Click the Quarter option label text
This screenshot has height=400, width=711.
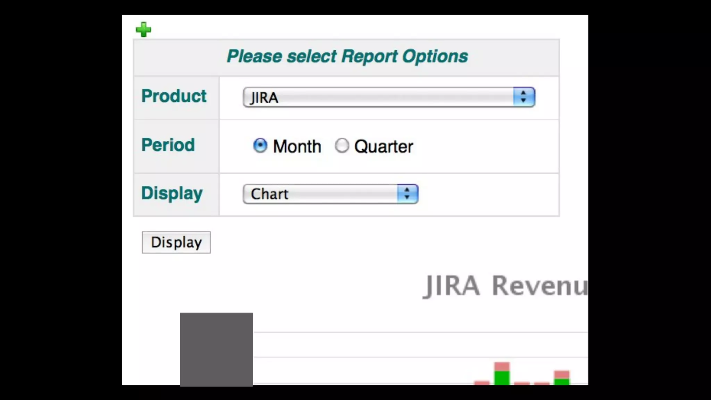[x=383, y=146]
